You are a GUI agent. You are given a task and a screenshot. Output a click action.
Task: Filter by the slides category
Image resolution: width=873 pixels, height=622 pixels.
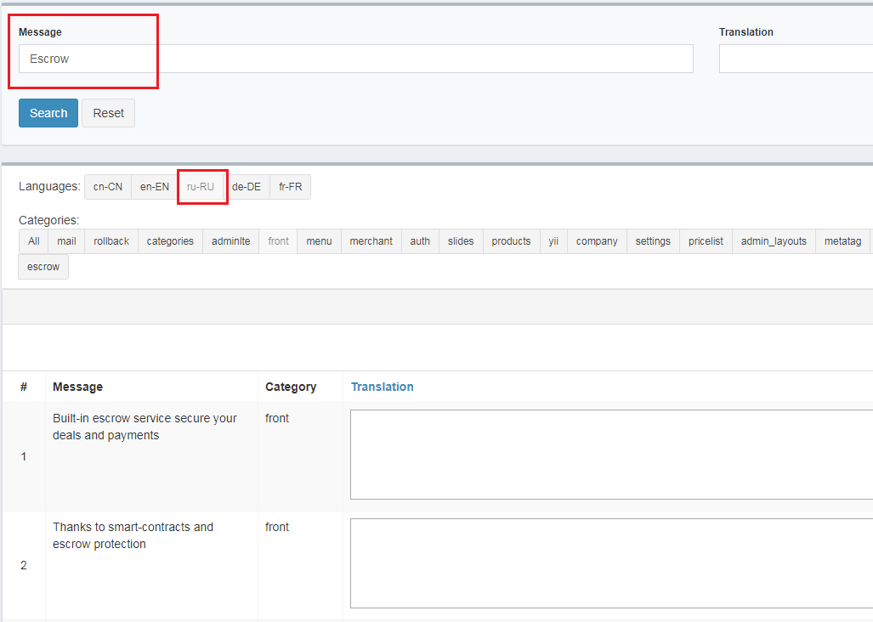click(461, 241)
